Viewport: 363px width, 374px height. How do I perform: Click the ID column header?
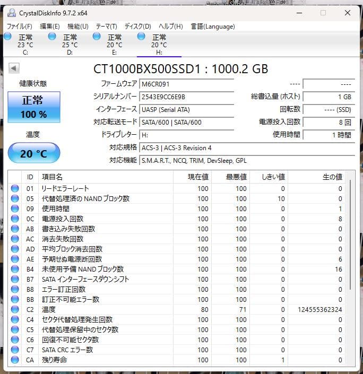(x=30, y=177)
